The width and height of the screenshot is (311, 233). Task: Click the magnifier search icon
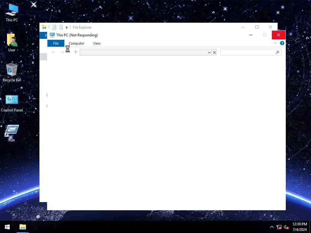tap(277, 52)
